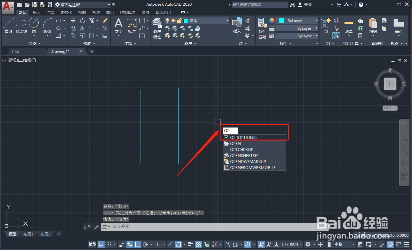Switch to the Annotate (注释) ribbon tab

(x=50, y=13)
